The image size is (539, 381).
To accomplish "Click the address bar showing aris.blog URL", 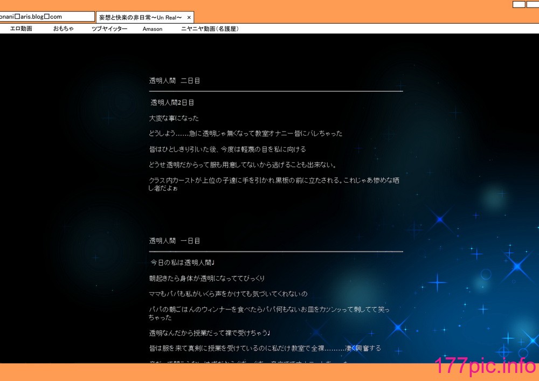I will (47, 17).
